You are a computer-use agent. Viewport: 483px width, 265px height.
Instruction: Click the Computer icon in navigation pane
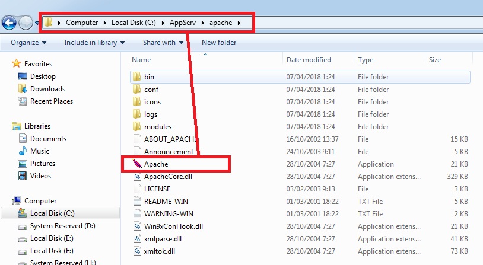point(17,200)
